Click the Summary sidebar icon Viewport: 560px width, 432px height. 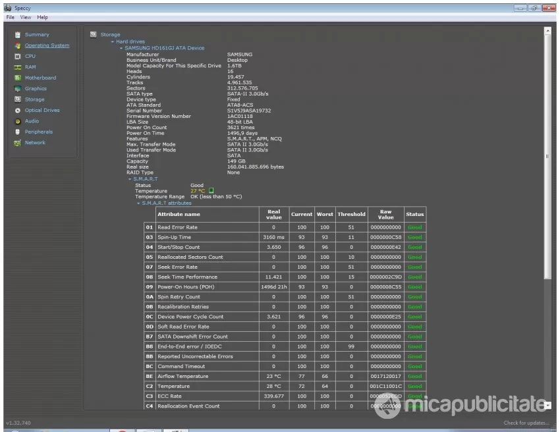(x=18, y=35)
